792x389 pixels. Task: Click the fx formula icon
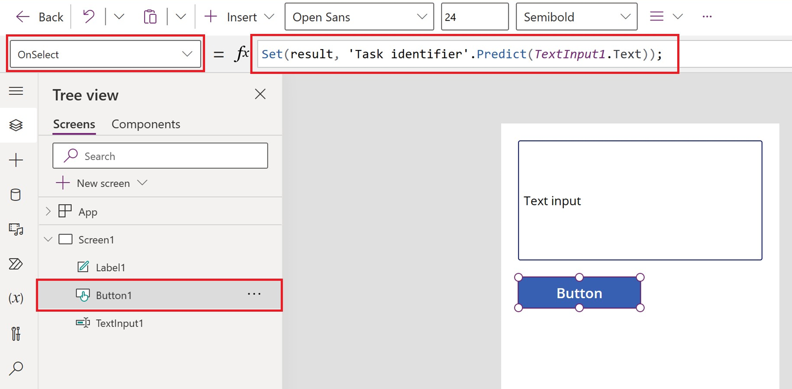242,54
